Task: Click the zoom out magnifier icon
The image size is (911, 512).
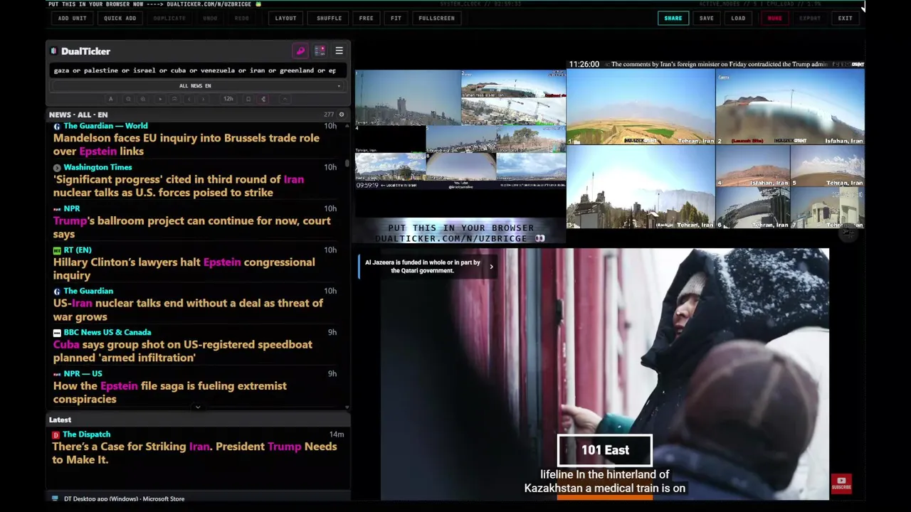Action: pos(128,99)
